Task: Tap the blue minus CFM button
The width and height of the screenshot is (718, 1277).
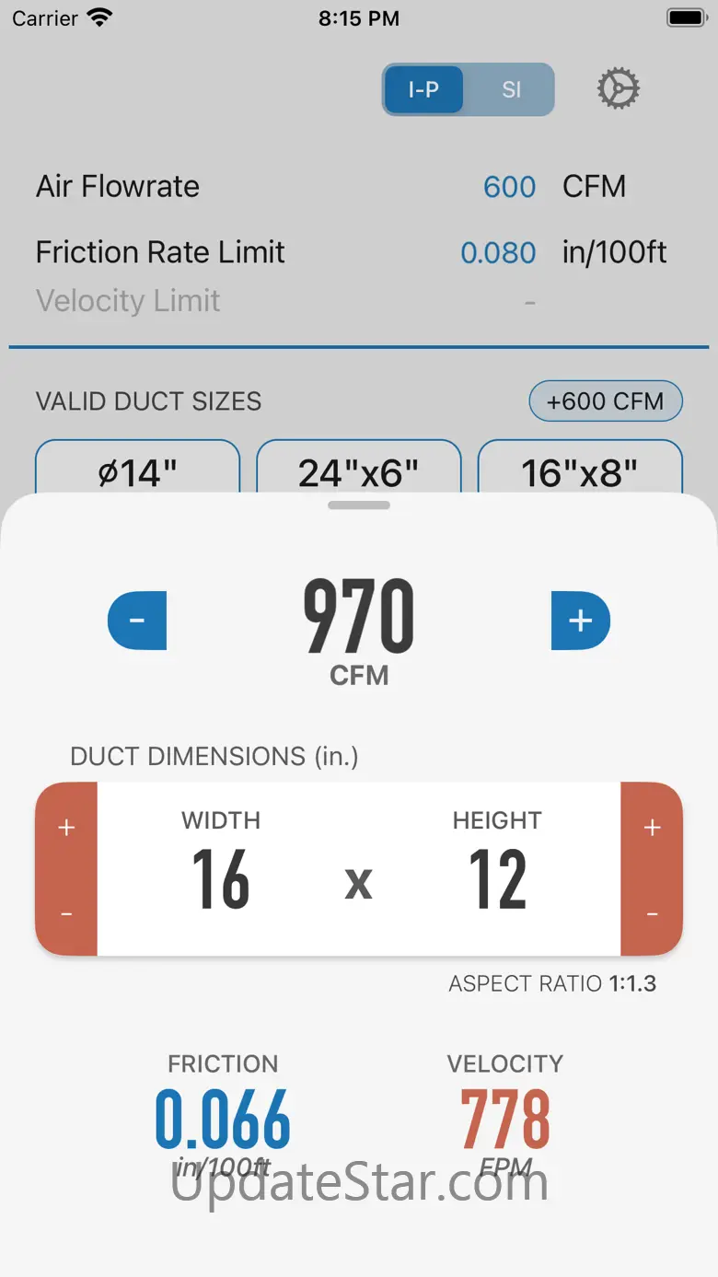Action: [137, 621]
